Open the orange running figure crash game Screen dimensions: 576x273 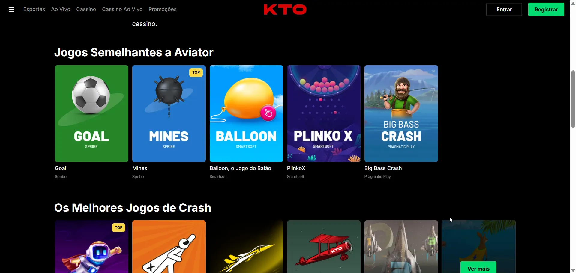[169, 247]
